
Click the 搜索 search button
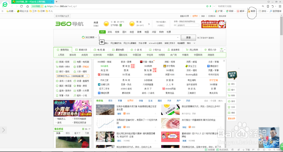[188, 38]
